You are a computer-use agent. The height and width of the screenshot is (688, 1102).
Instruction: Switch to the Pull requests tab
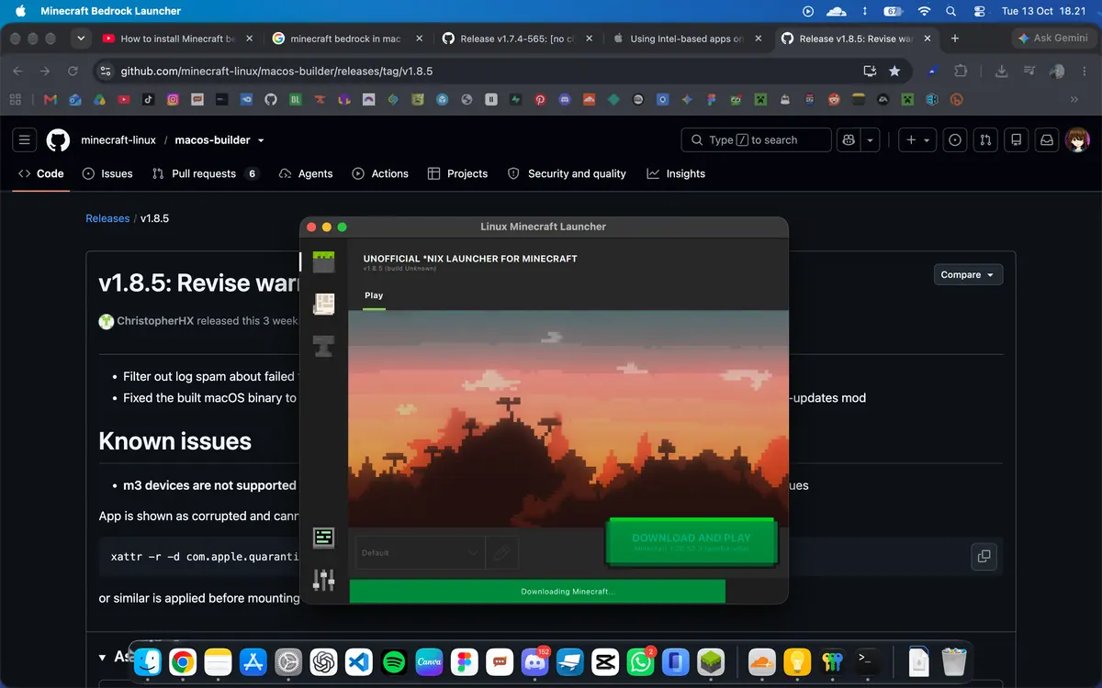[x=206, y=173]
